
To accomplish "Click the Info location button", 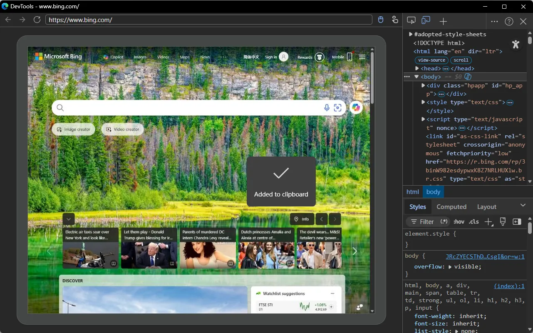I will point(302,219).
